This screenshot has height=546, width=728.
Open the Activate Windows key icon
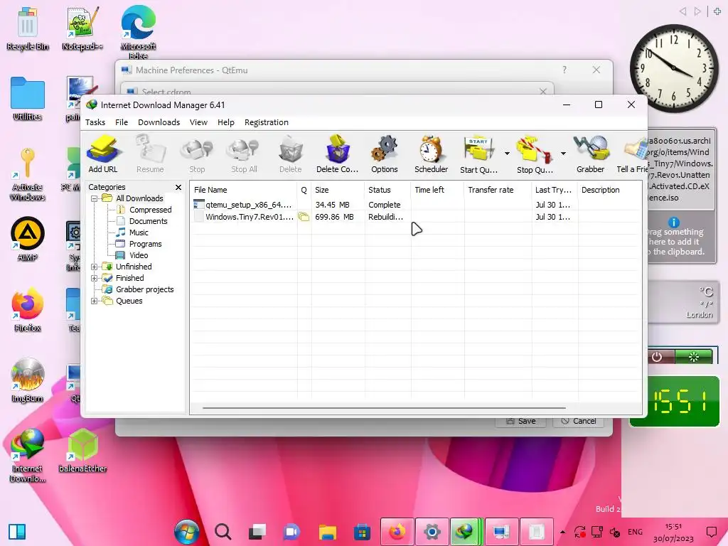[x=28, y=174]
